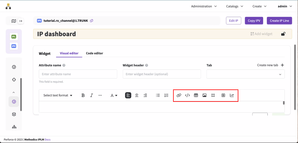
Task: Click the Create IP Line button
Action: click(x=279, y=21)
